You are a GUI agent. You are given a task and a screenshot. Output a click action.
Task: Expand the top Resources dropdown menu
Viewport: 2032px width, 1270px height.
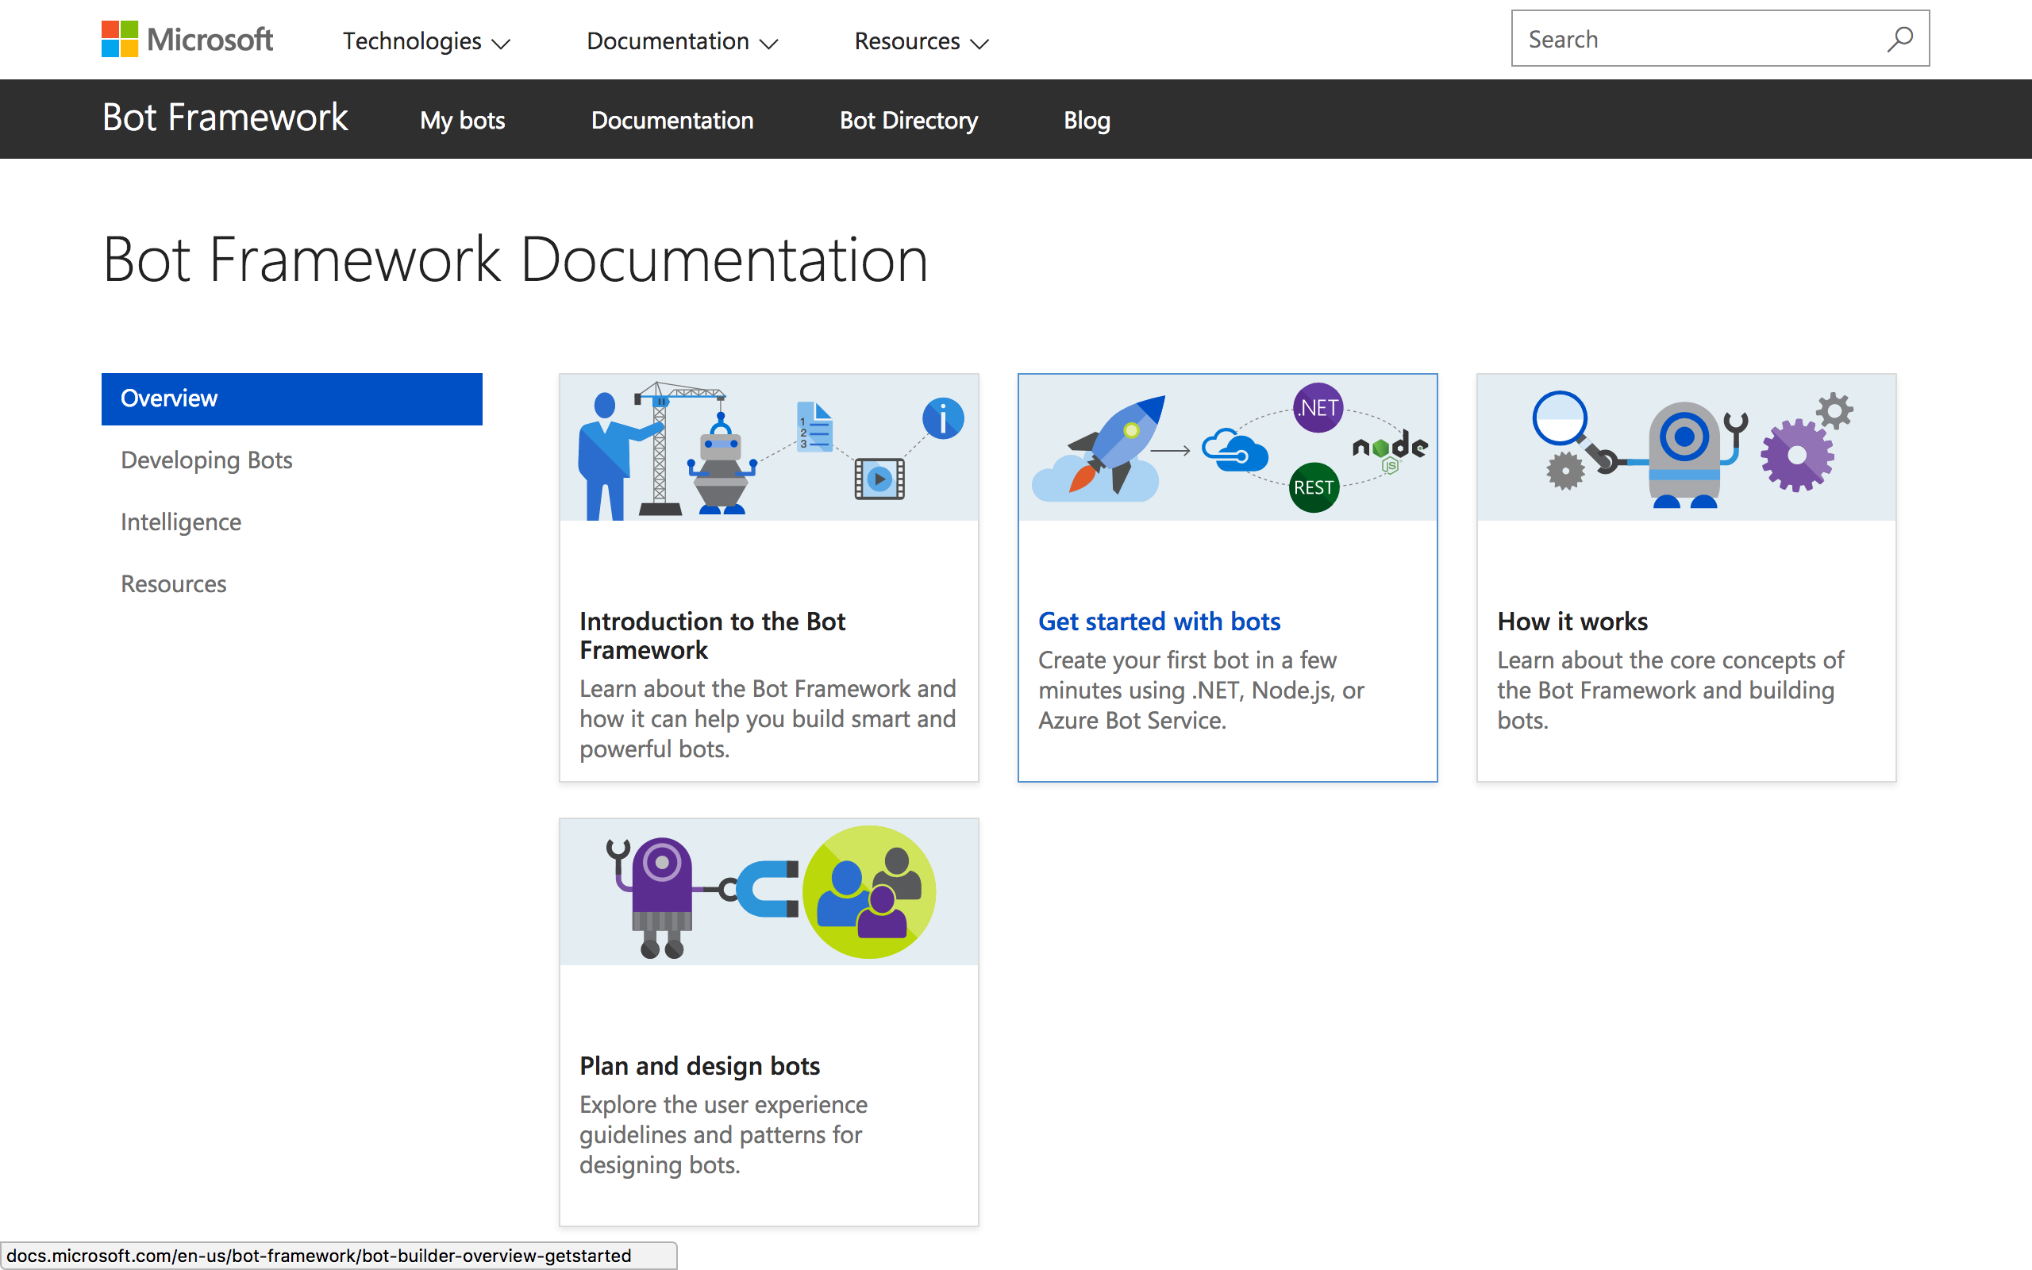tap(921, 41)
